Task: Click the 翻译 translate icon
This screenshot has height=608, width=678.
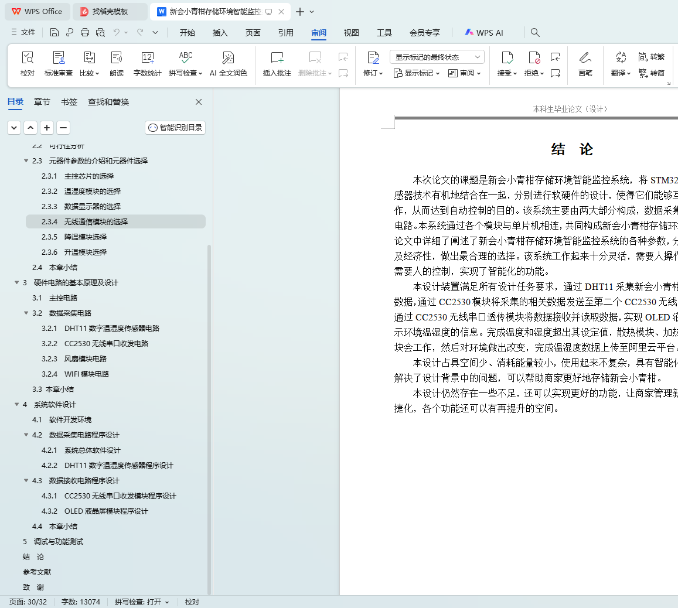Action: pyautogui.click(x=621, y=57)
